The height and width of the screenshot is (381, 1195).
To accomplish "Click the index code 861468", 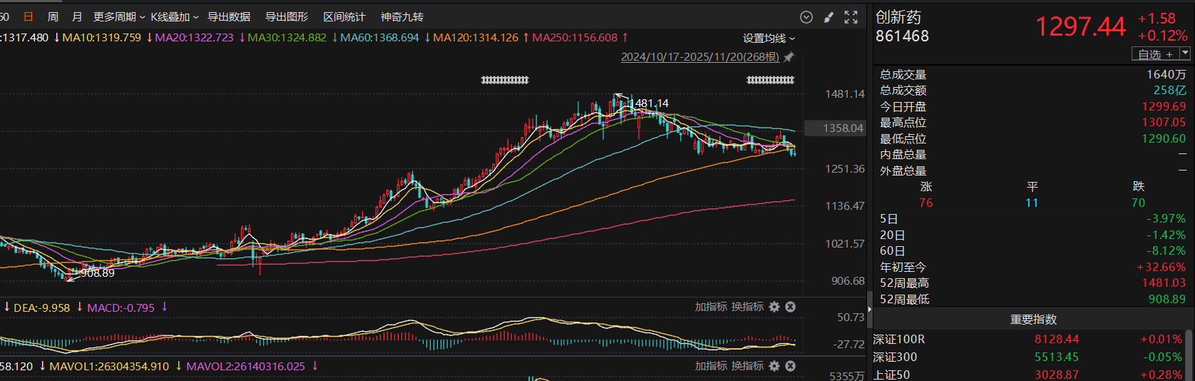I will coord(902,36).
